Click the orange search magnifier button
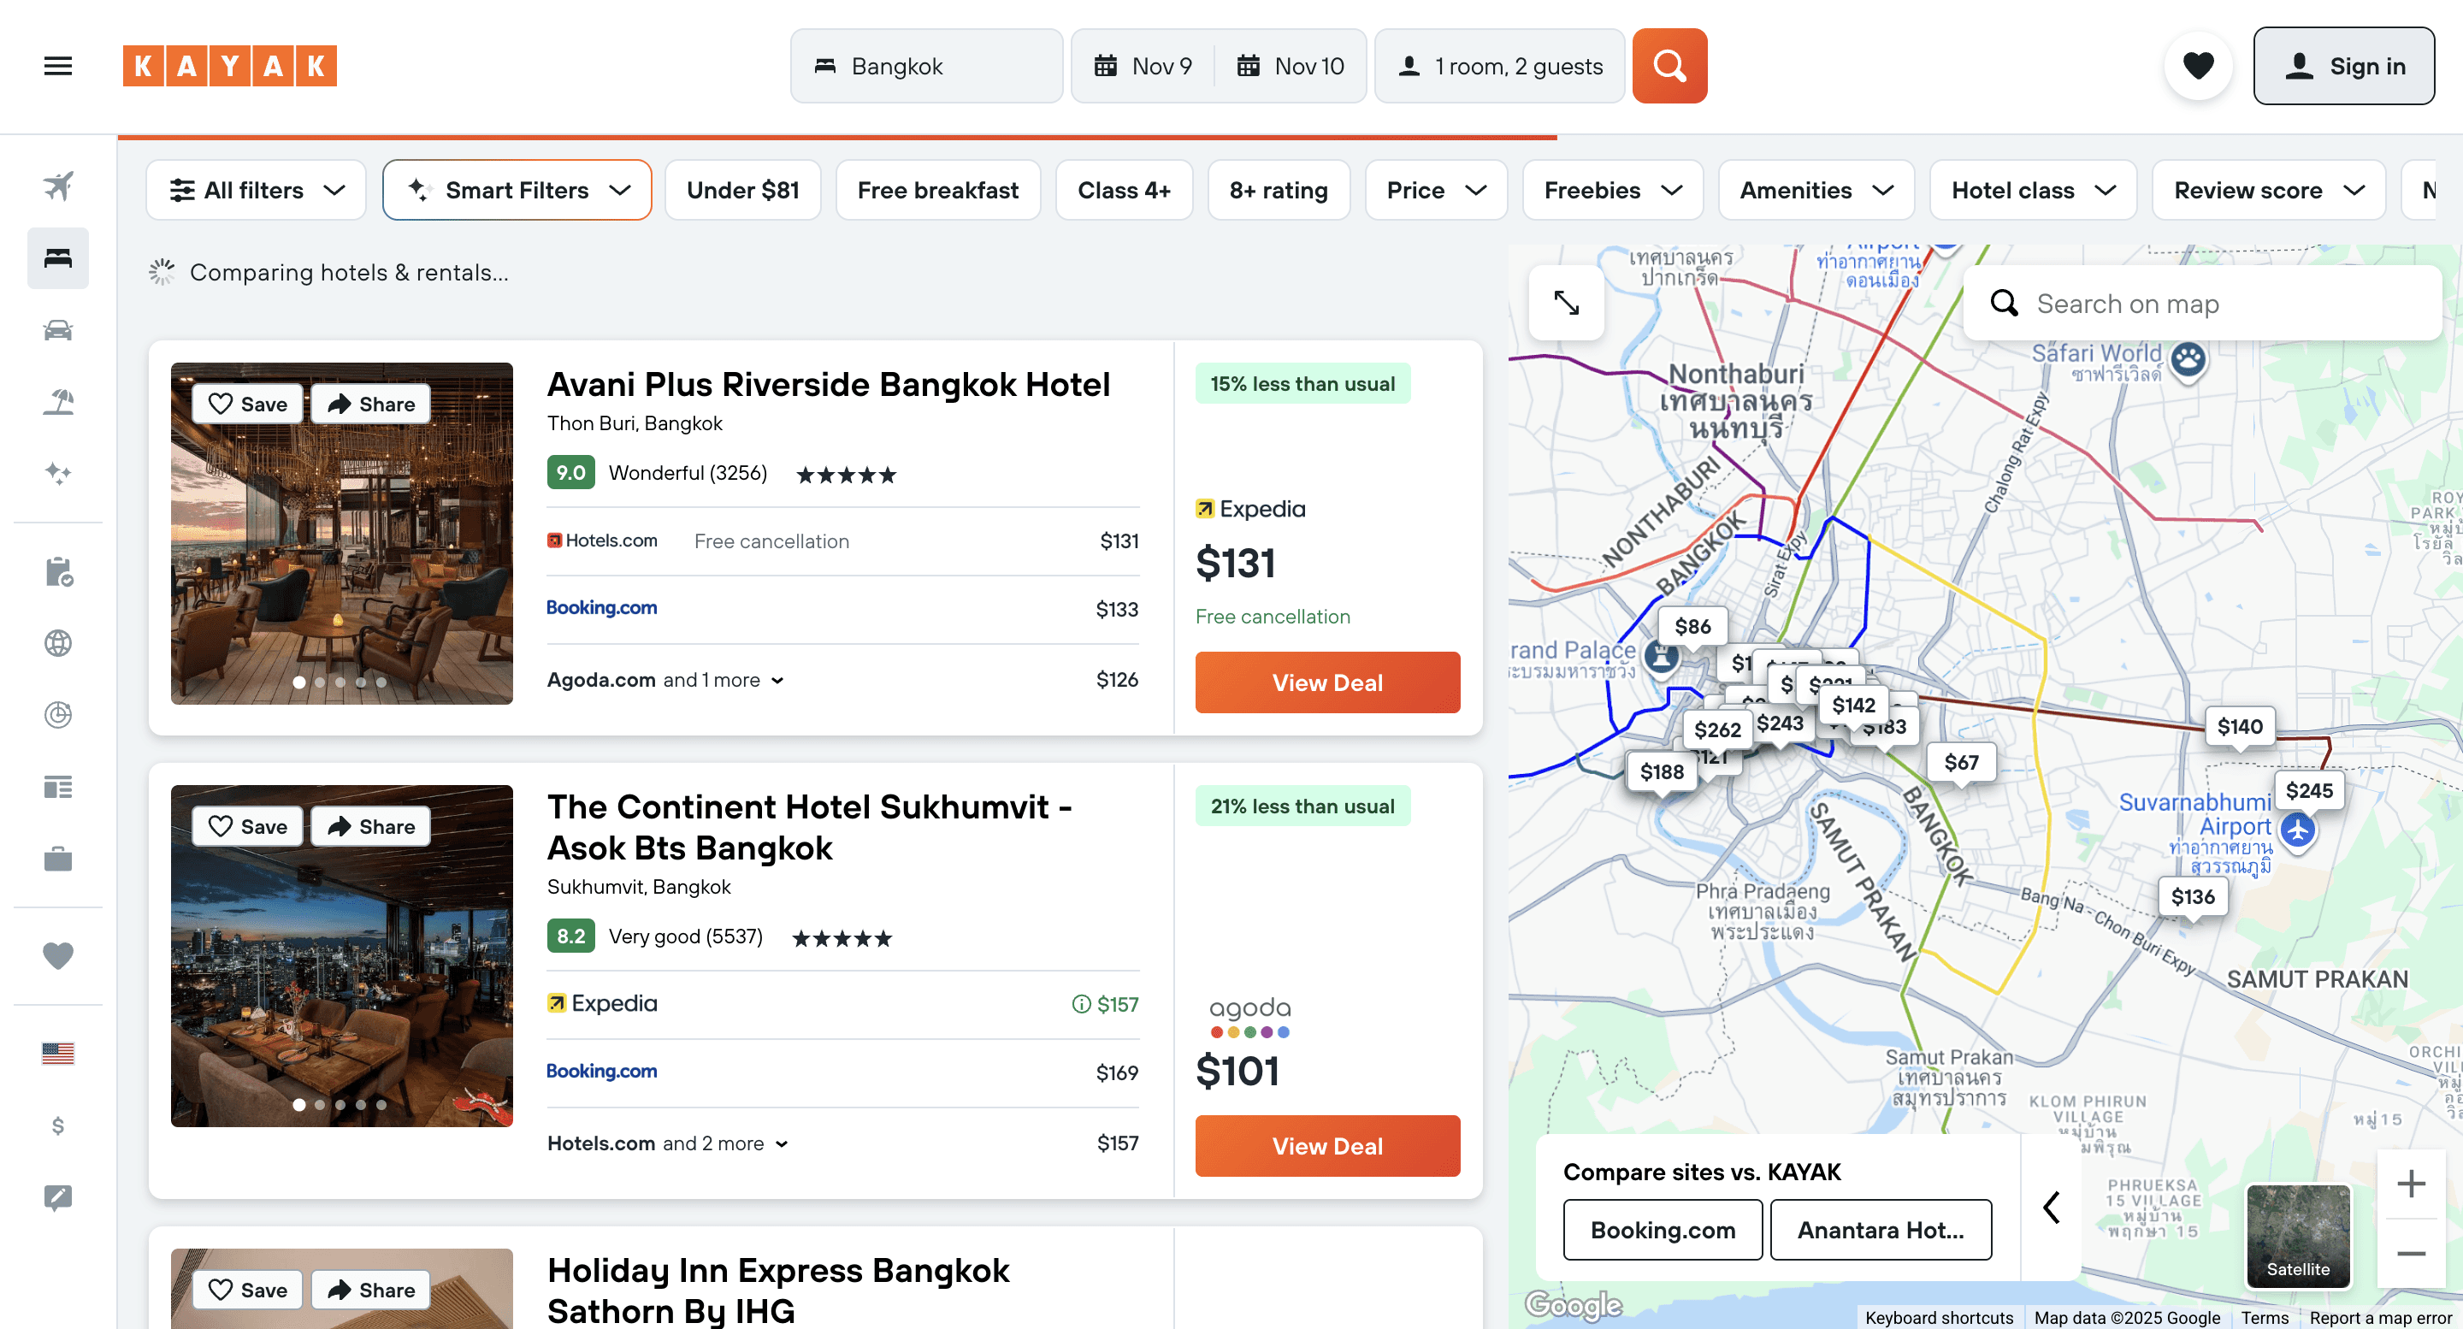Screen dimensions: 2463x1329 (1669, 65)
